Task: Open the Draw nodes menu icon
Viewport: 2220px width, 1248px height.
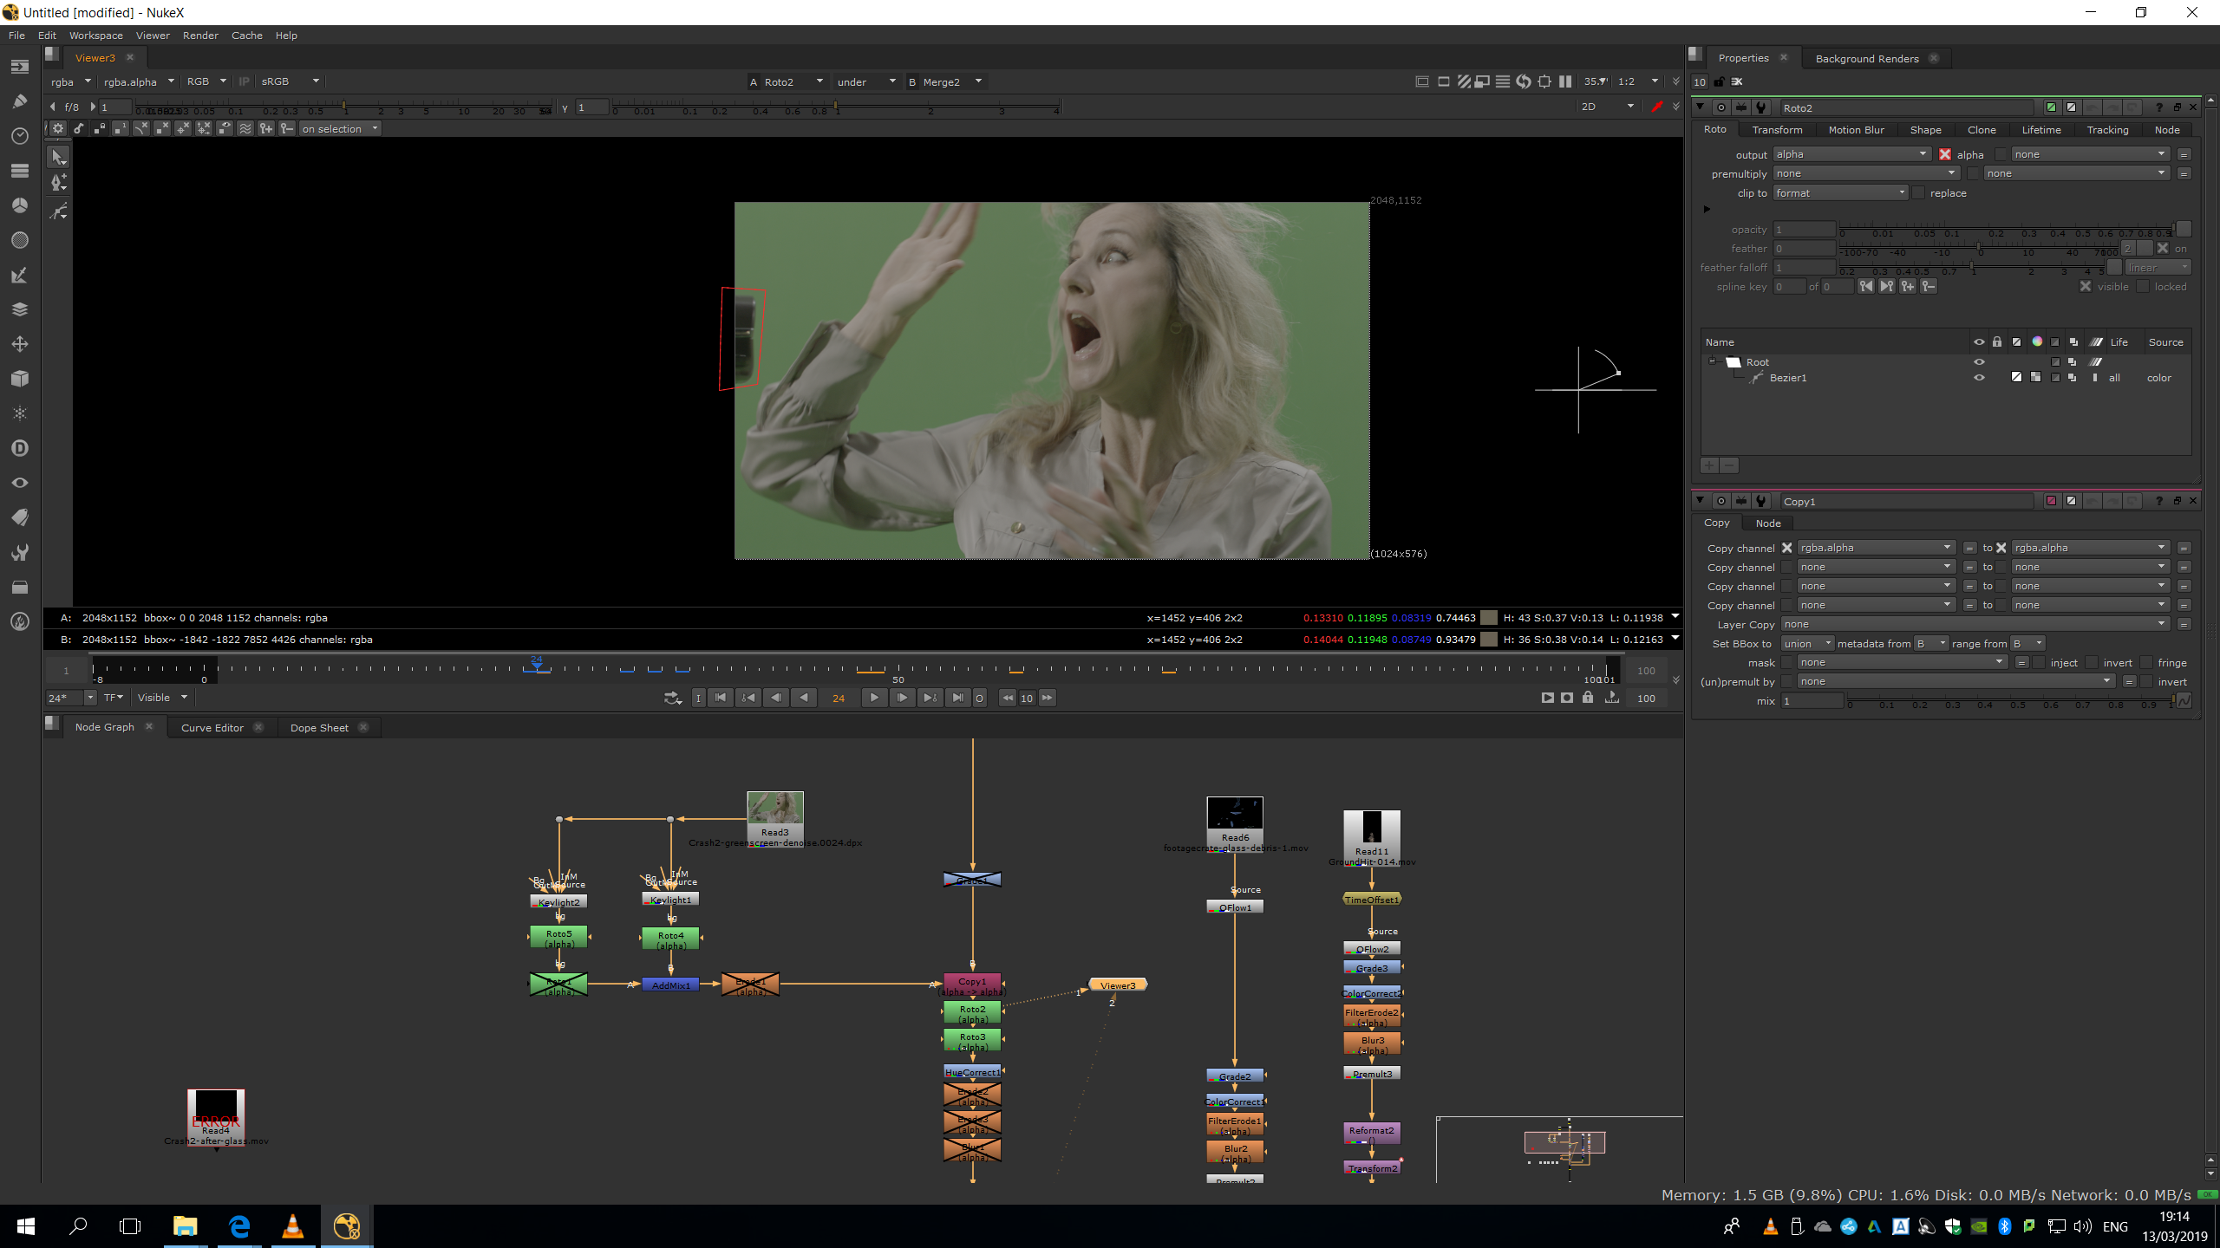Action: click(20, 101)
